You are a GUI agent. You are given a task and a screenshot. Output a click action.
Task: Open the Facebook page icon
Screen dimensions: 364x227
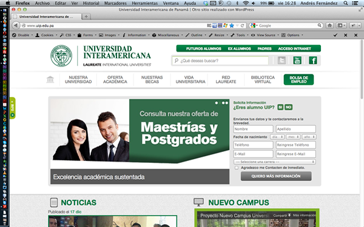pyautogui.click(x=313, y=61)
